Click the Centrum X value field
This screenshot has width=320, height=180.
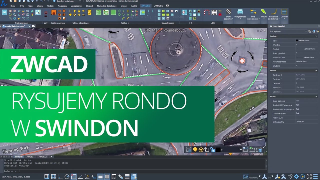[306, 75]
